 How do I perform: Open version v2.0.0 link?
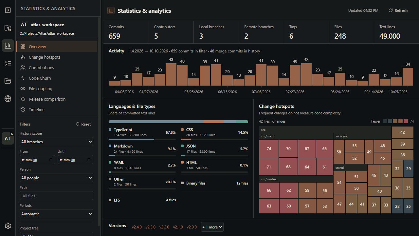click(x=192, y=227)
